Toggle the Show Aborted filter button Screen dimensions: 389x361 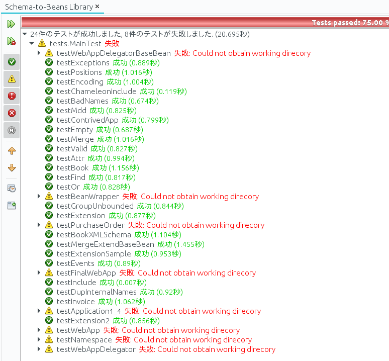12,113
